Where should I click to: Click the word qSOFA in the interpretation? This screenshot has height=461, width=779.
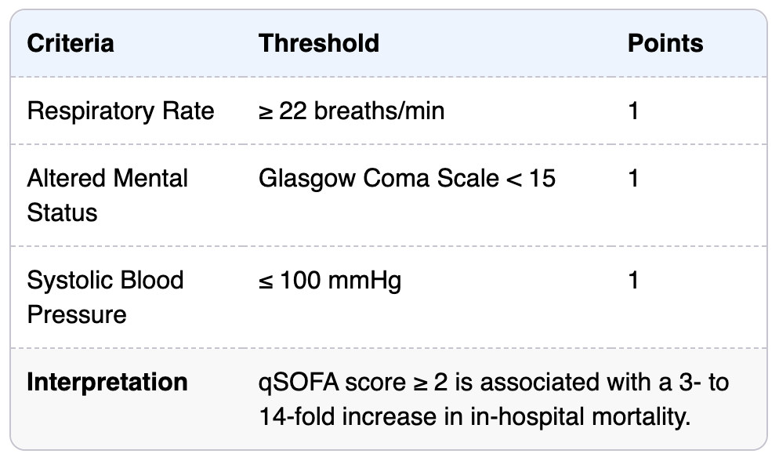click(299, 383)
